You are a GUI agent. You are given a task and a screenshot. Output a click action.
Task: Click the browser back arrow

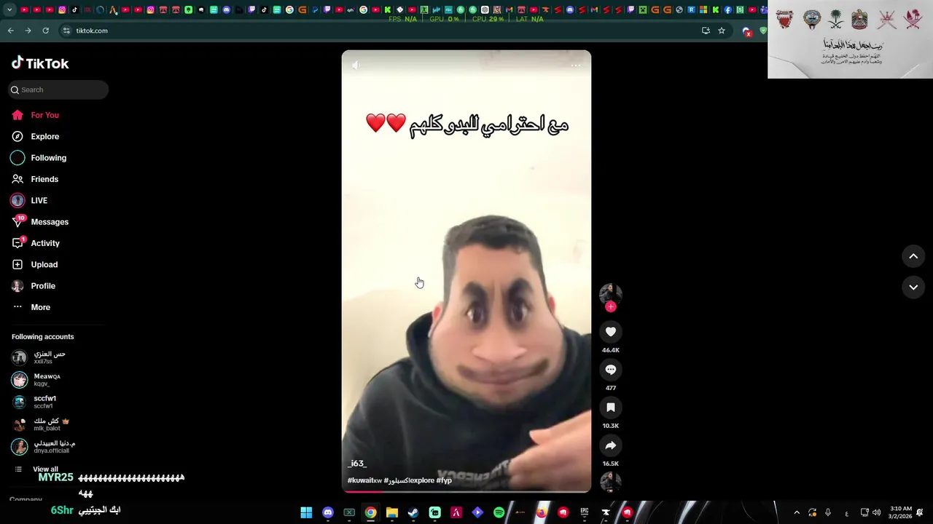10,31
